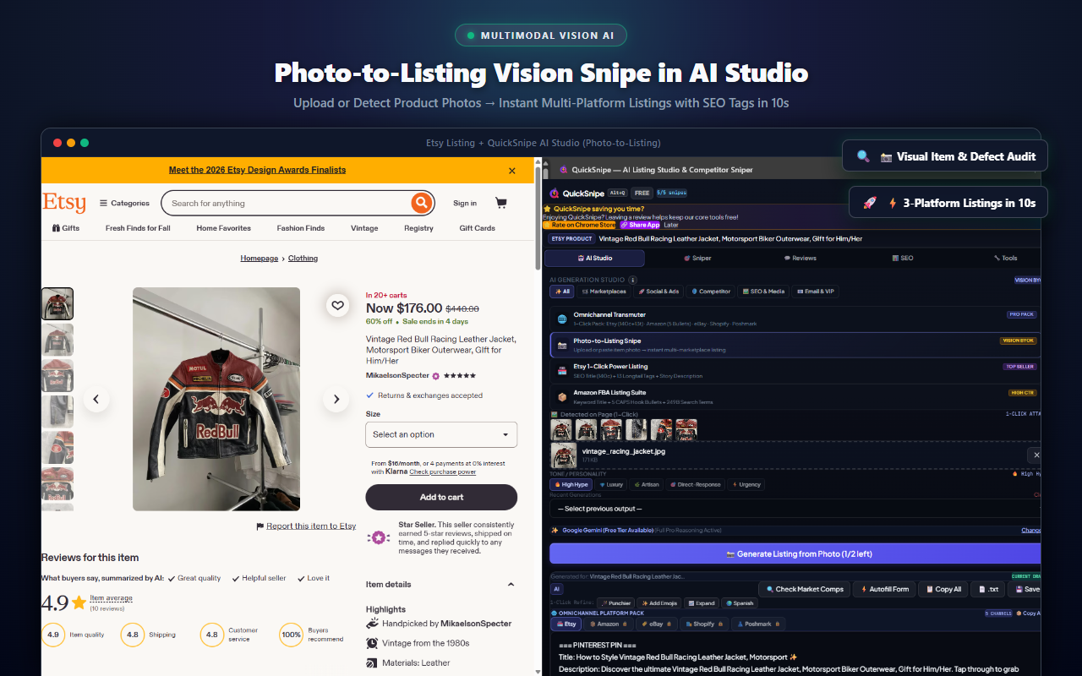Image resolution: width=1082 pixels, height=676 pixels.
Task: Download the output as .txt
Action: point(988,589)
